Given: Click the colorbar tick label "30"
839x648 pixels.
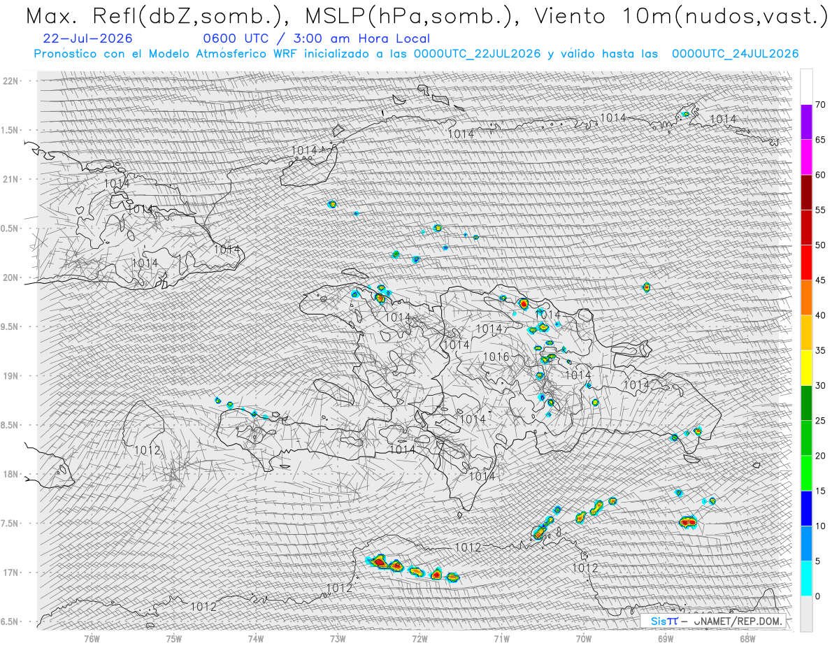Looking at the screenshot, I should point(820,386).
